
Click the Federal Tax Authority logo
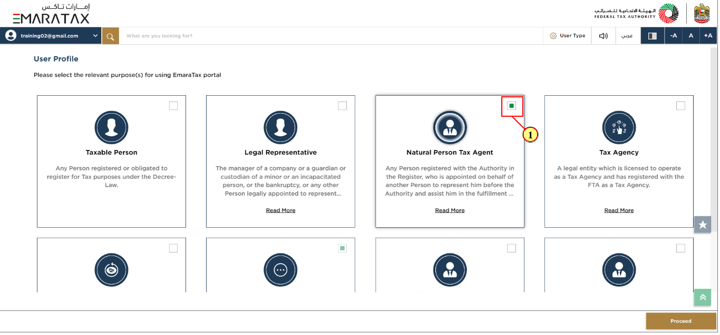click(x=636, y=14)
